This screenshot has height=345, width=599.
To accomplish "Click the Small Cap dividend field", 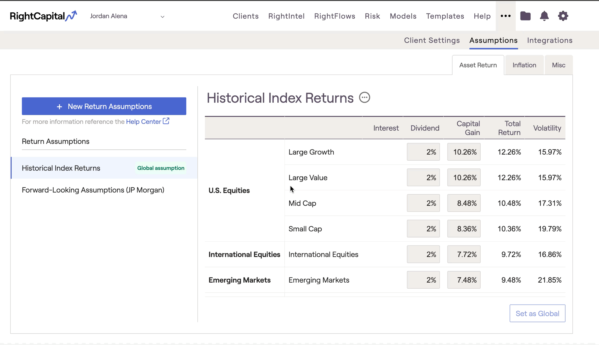I will 423,229.
